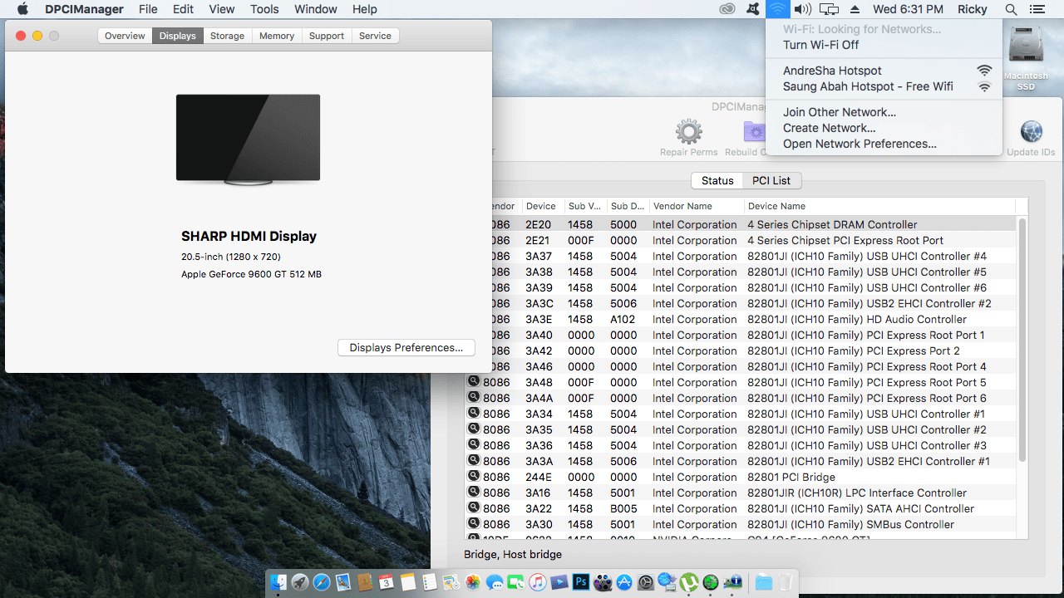
Task: Click the Displays Preferences… button
Action: click(x=406, y=348)
